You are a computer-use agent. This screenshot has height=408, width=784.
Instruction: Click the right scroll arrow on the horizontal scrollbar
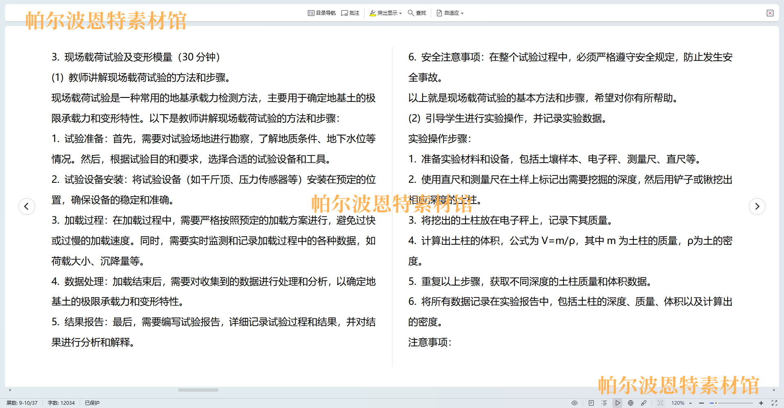774,390
